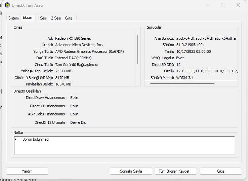Close the DirectX Tanı Aracı window
This screenshot has height=181, width=248.
(238, 5)
